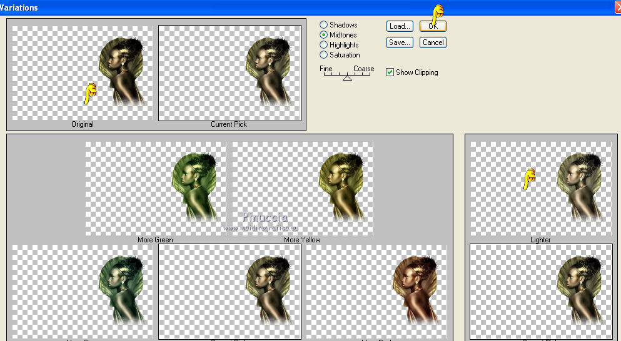Click the Cancel button

pyautogui.click(x=433, y=42)
